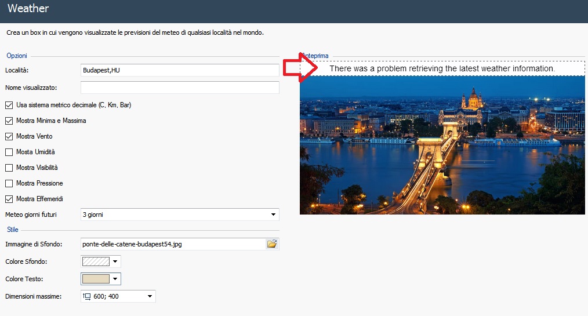Click the '600; 400' dimensions value
This screenshot has height=316, width=588.
coord(106,296)
